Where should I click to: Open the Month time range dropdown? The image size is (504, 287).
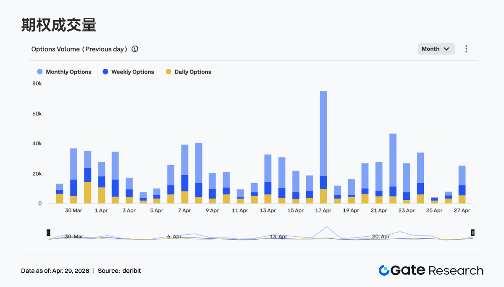coord(436,49)
